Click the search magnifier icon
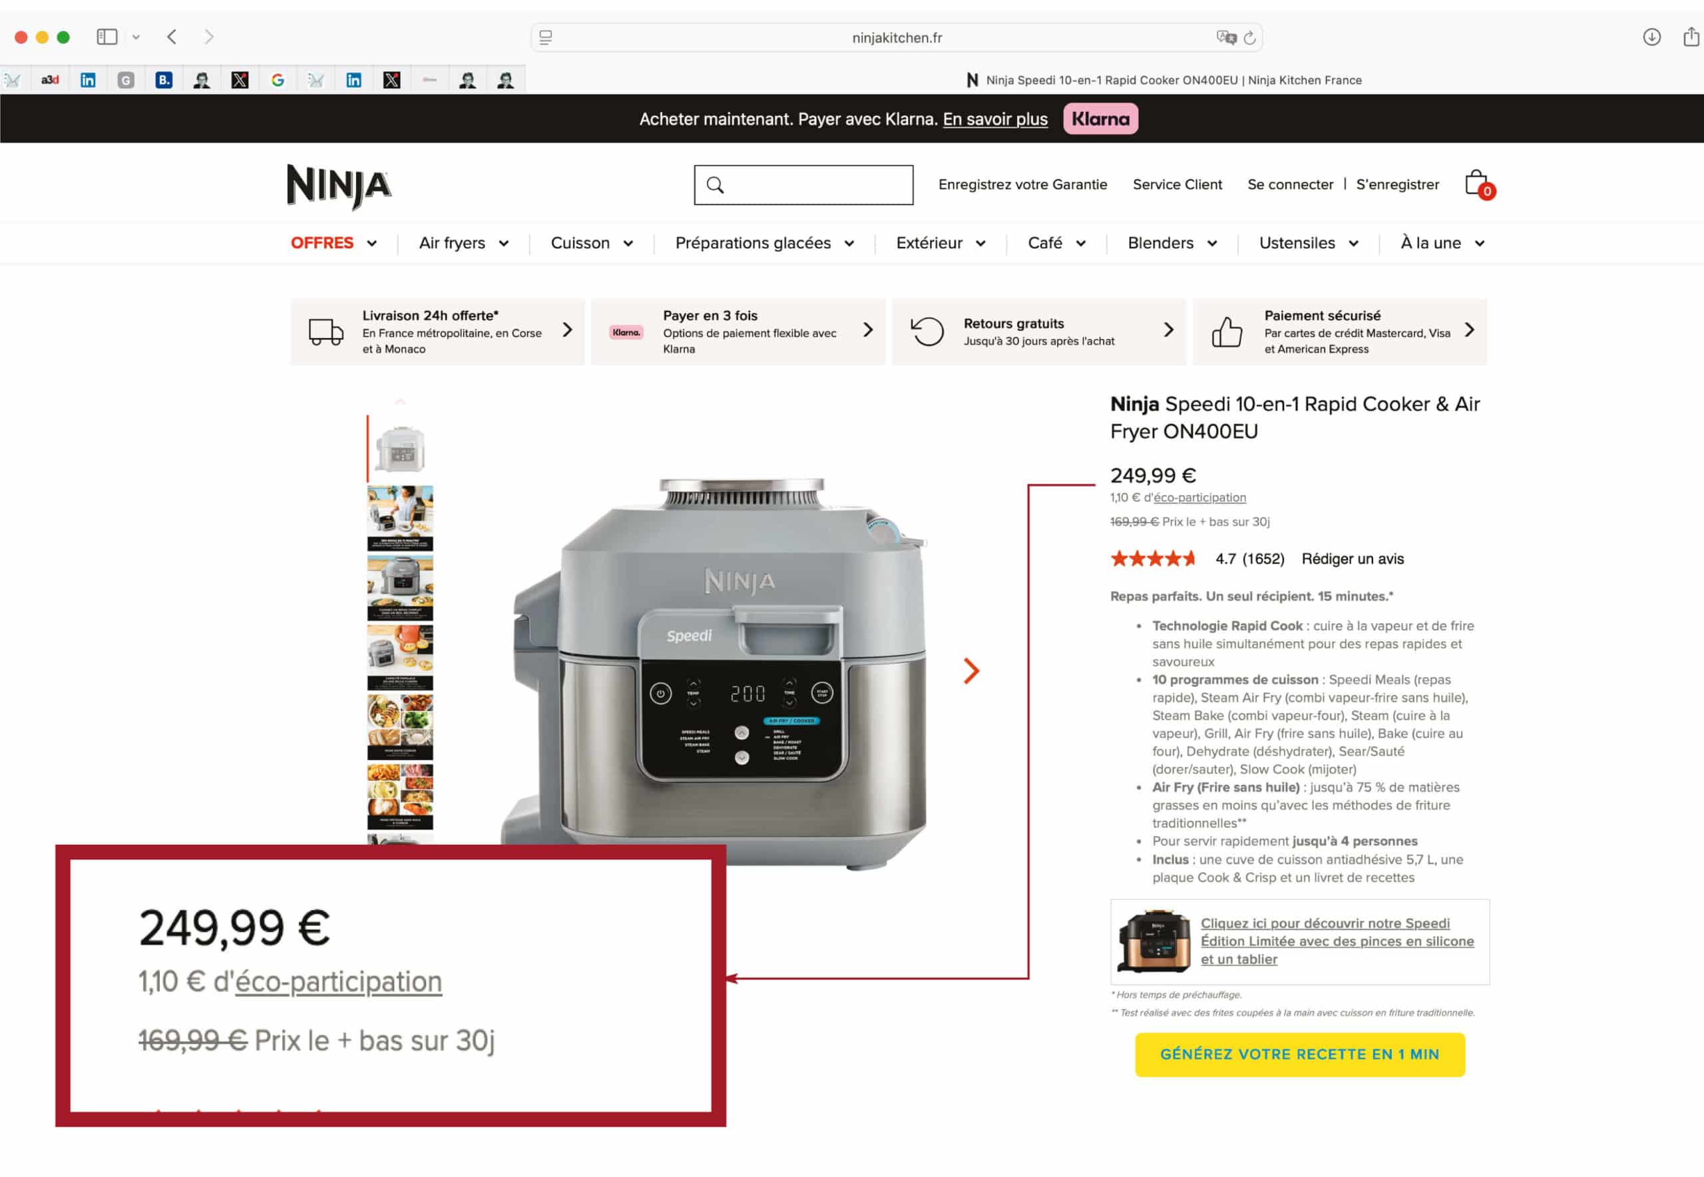The height and width of the screenshot is (1177, 1704). point(714,184)
